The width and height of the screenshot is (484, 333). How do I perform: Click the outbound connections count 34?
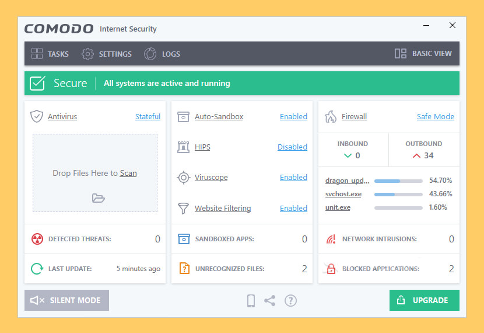[x=429, y=155]
